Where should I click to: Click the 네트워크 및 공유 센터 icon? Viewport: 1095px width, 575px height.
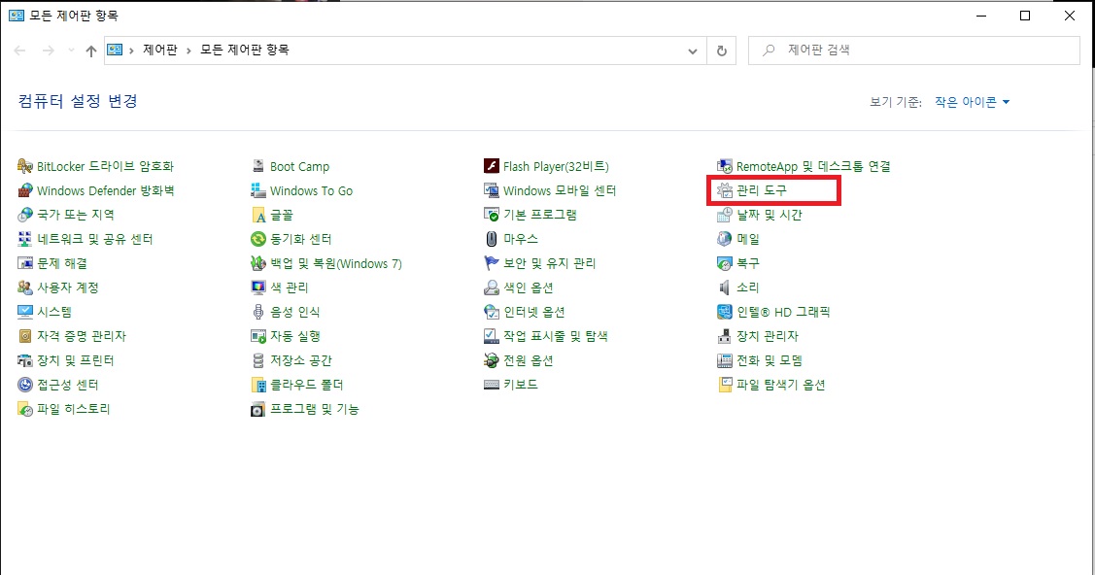click(25, 239)
